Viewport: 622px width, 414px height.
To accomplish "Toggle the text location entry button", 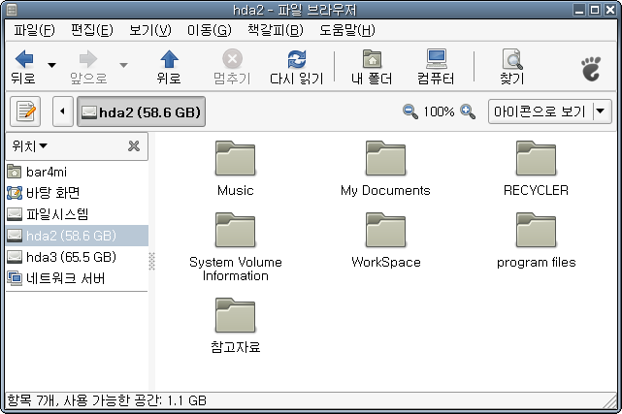I will coord(24,111).
